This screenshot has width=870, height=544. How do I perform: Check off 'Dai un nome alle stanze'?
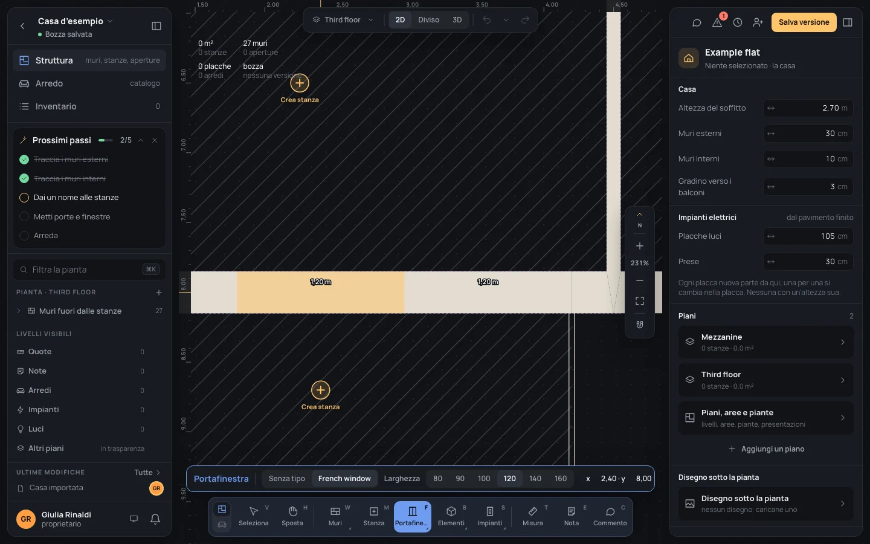tap(24, 198)
